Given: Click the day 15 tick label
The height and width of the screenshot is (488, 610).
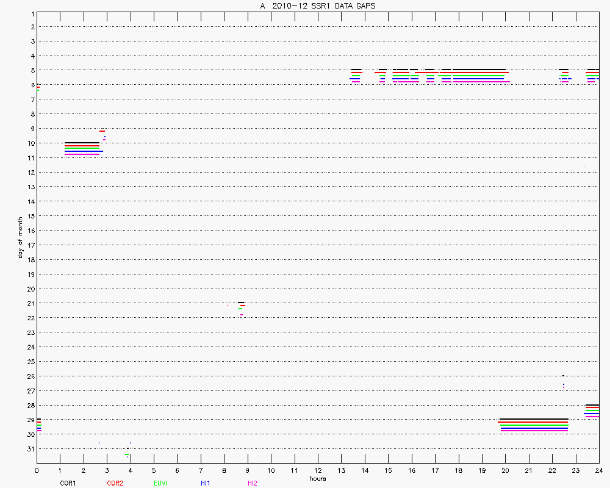Looking at the screenshot, I should point(30,216).
